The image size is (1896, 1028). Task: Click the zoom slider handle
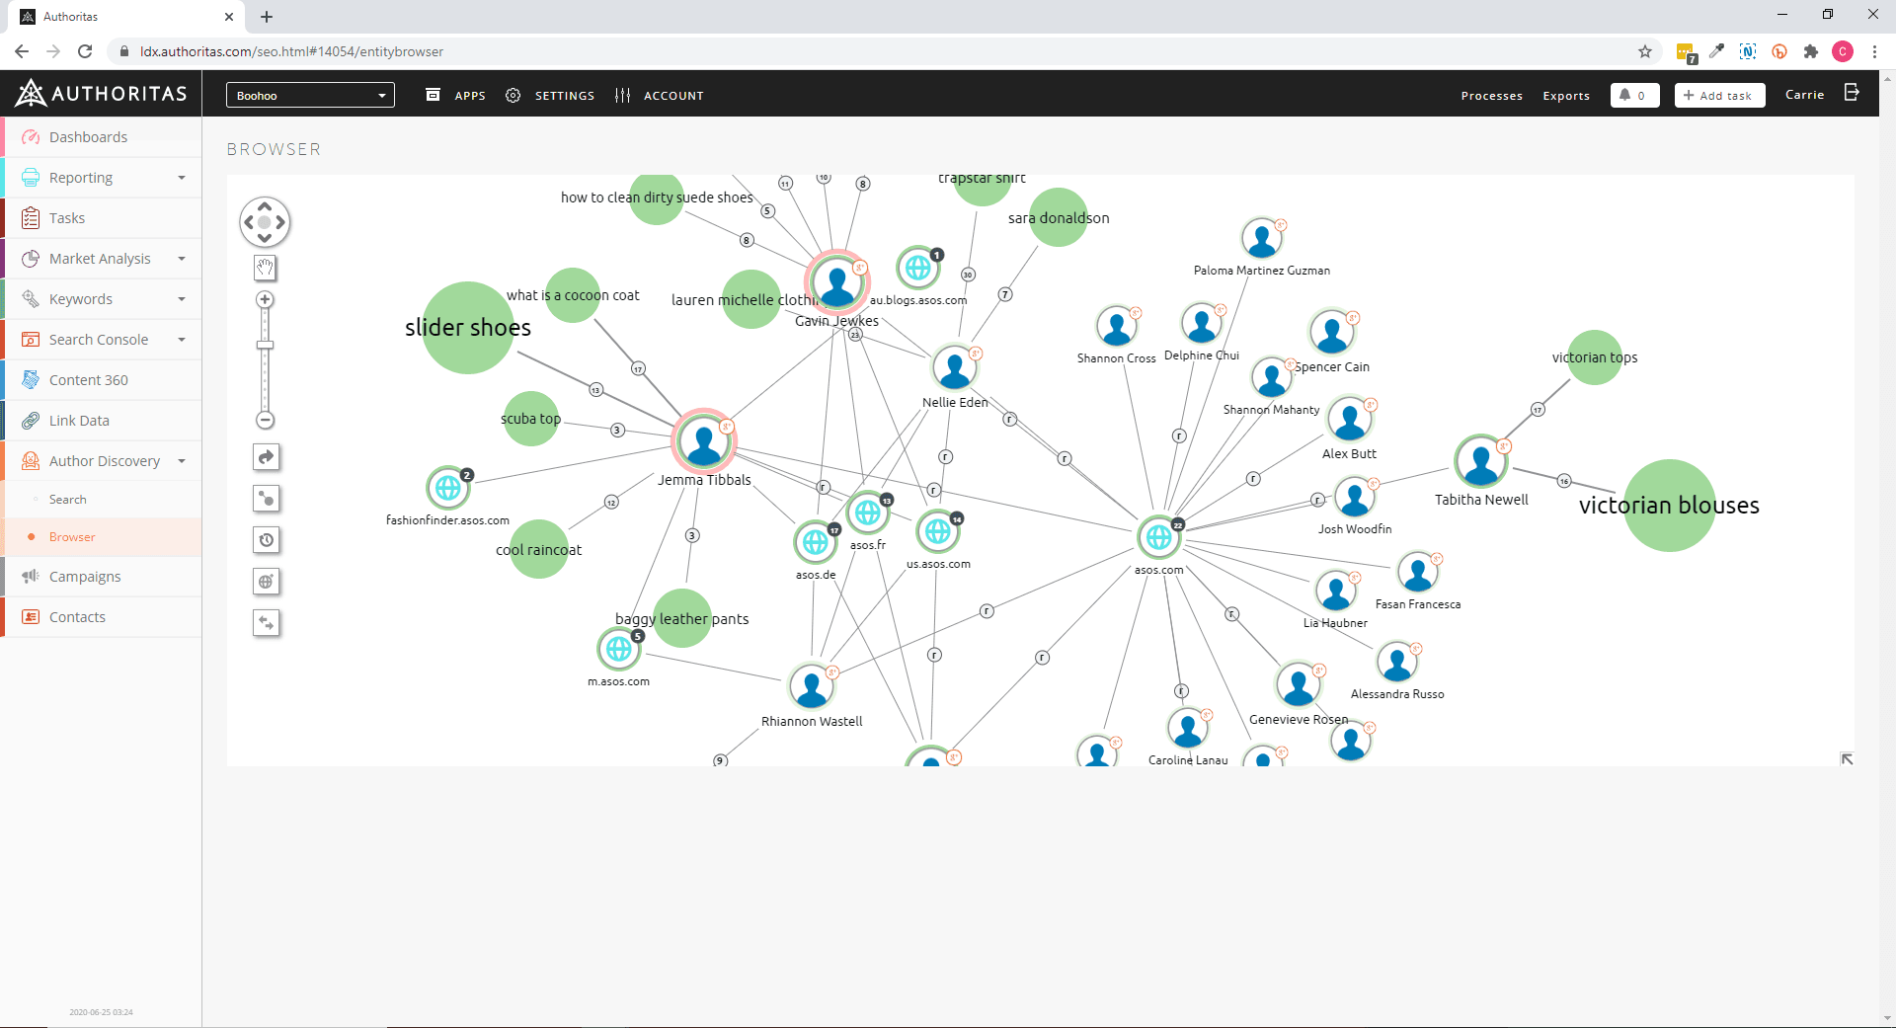point(265,345)
